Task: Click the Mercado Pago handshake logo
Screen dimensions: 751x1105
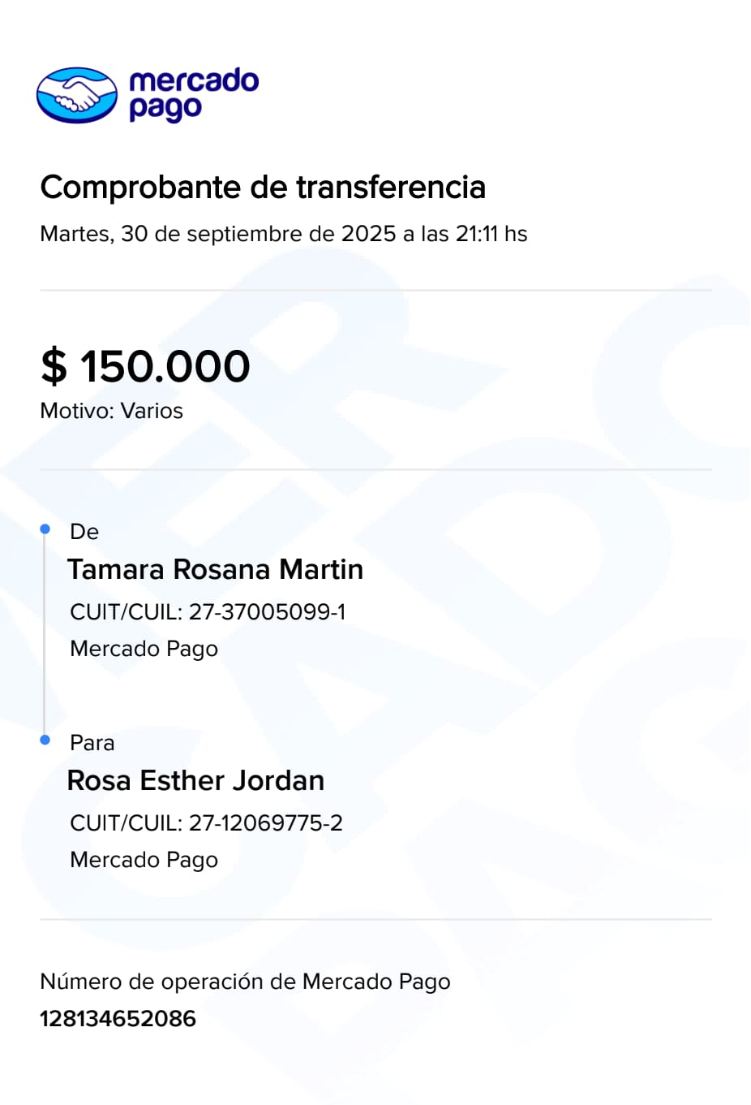Action: 77,95
